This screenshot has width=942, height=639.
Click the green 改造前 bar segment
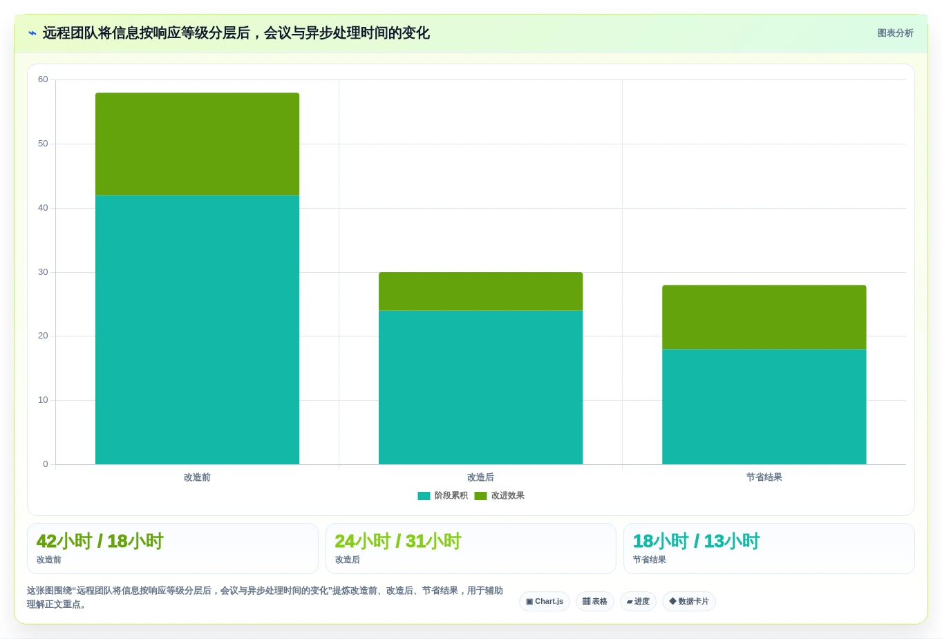197,144
